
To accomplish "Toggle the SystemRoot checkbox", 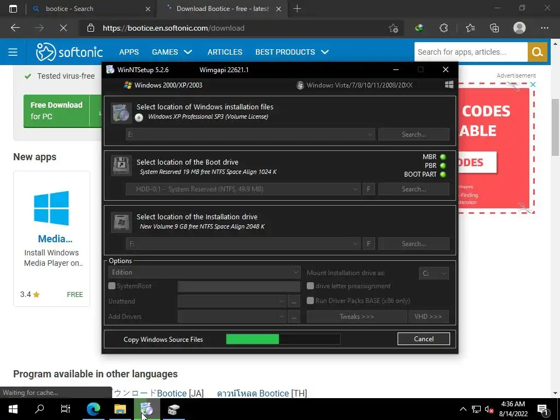I will point(112,285).
